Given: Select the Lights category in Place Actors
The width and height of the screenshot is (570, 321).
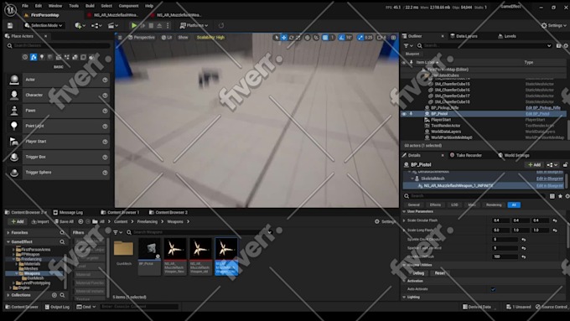Looking at the screenshot, I should pyautogui.click(x=42, y=57).
